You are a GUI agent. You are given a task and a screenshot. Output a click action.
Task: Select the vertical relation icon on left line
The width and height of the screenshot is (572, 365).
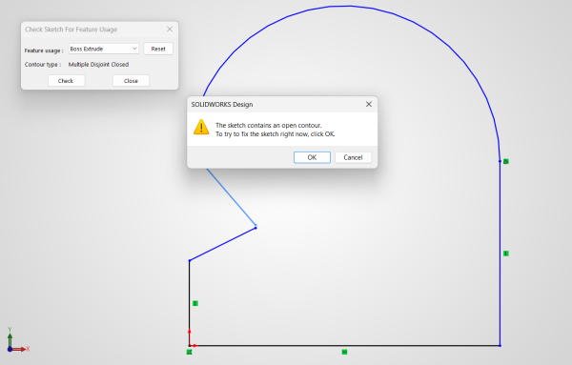(x=195, y=303)
